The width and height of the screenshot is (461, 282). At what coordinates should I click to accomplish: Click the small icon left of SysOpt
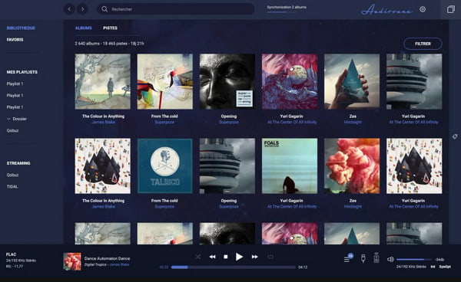pos(433,267)
